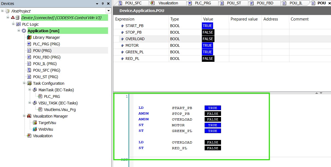Click the up arrow on the pane splitter

(x=317, y=93)
